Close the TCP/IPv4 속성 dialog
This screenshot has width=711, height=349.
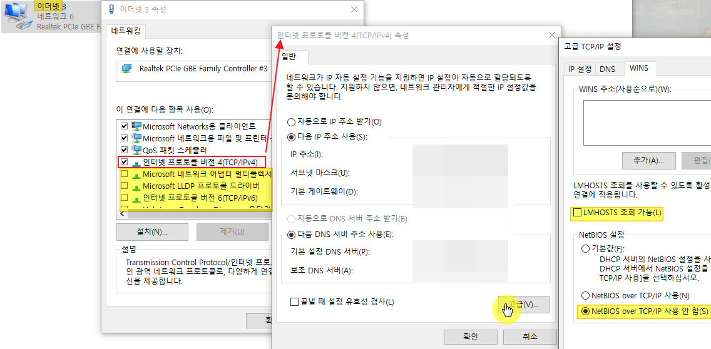[x=551, y=36]
